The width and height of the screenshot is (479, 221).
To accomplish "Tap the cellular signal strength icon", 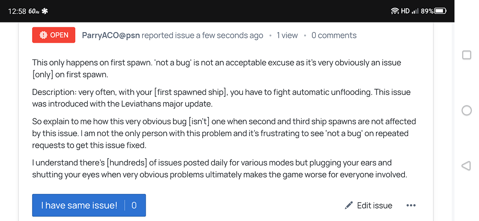I will (415, 11).
